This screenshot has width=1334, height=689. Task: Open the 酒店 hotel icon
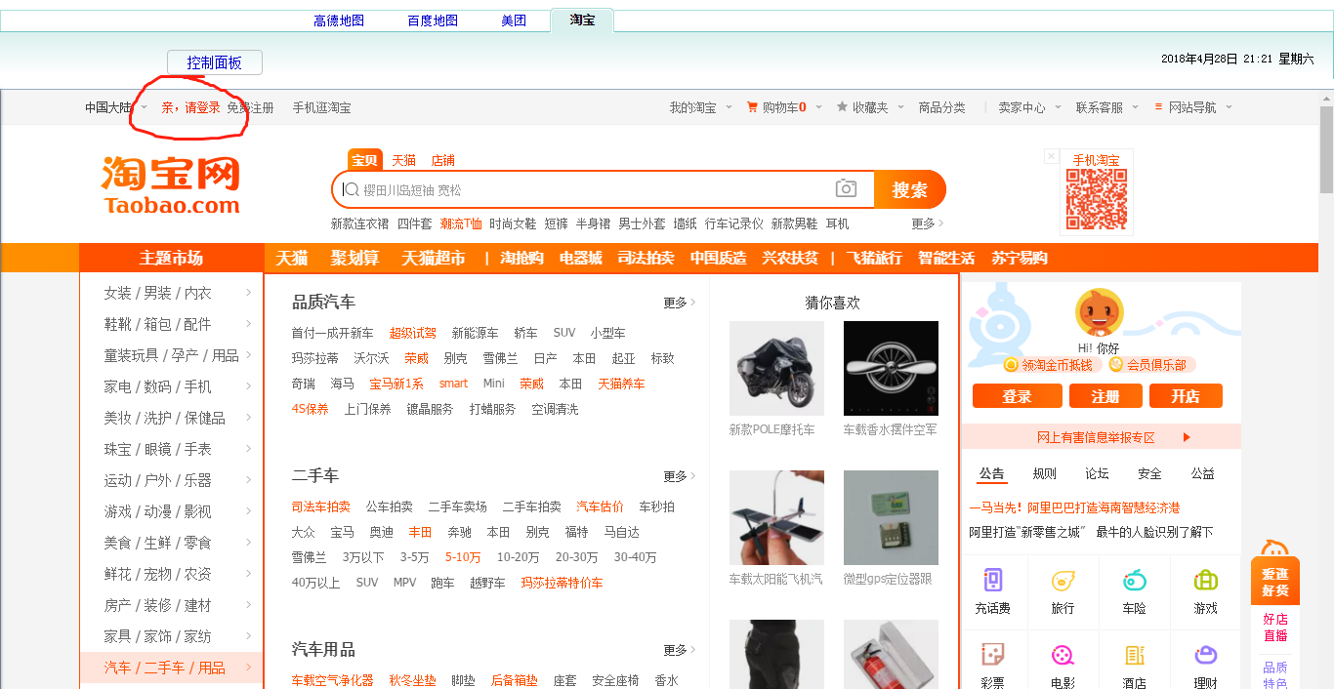[x=1134, y=655]
